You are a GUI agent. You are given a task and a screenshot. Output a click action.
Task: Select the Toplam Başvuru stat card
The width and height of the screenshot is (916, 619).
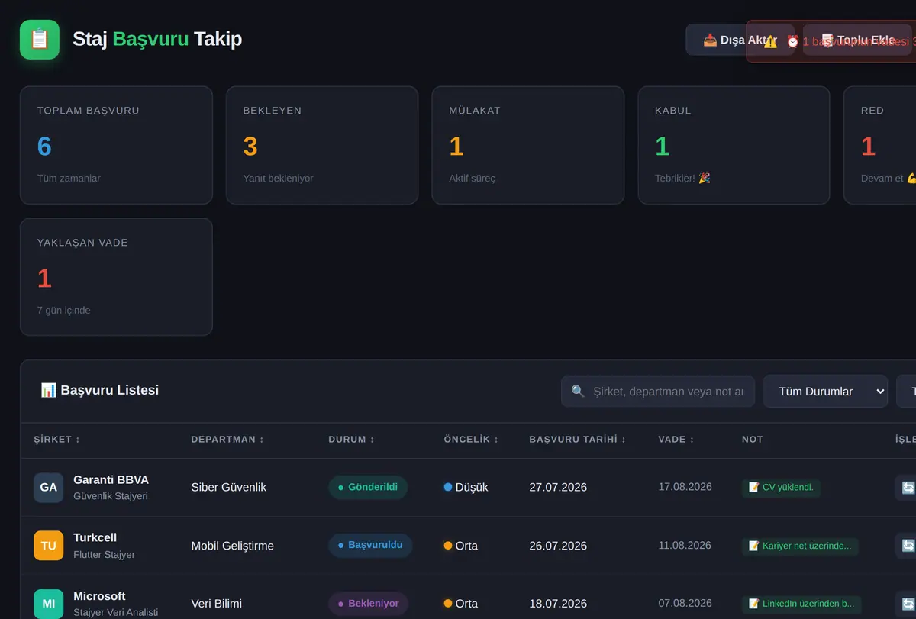tap(116, 145)
